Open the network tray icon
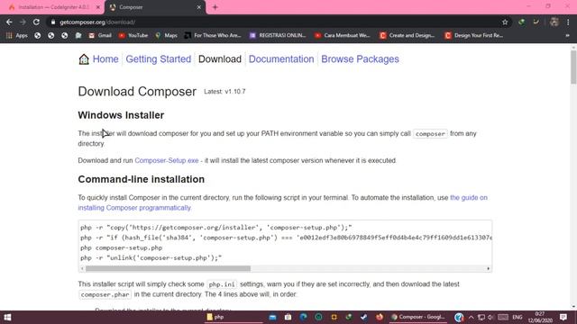577x324 pixels. (481, 317)
